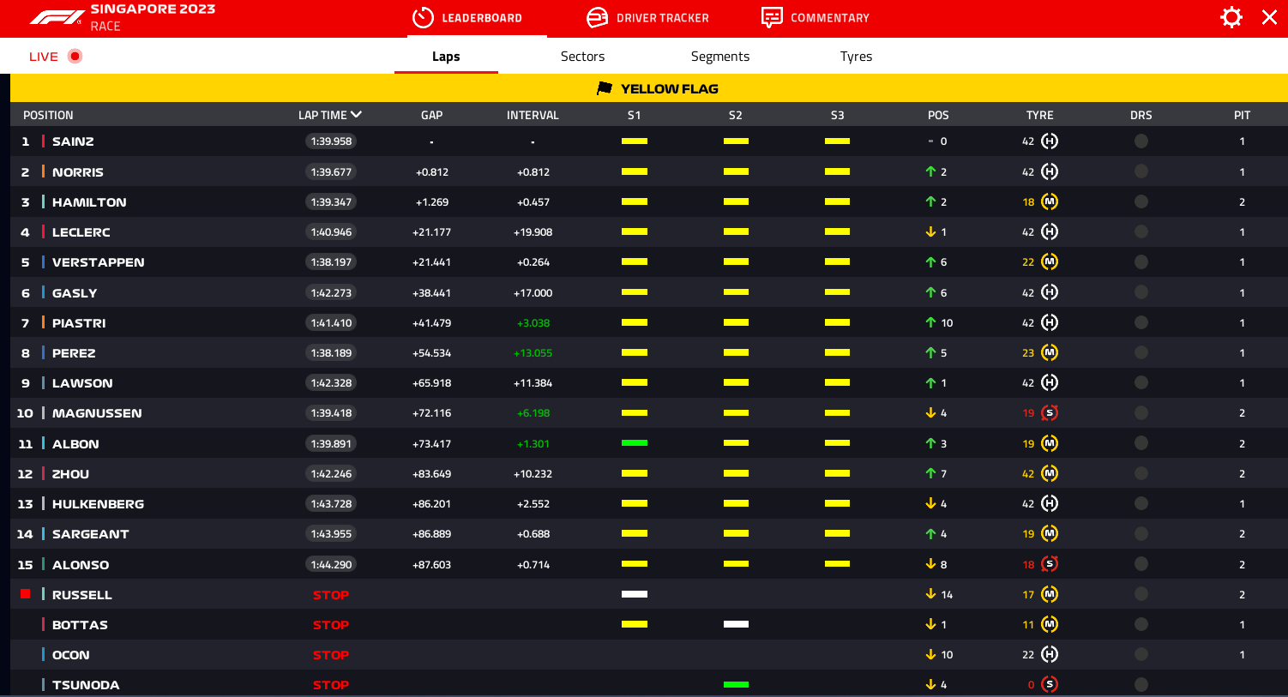
Task: Click the TYRE column header
Action: (x=1039, y=115)
